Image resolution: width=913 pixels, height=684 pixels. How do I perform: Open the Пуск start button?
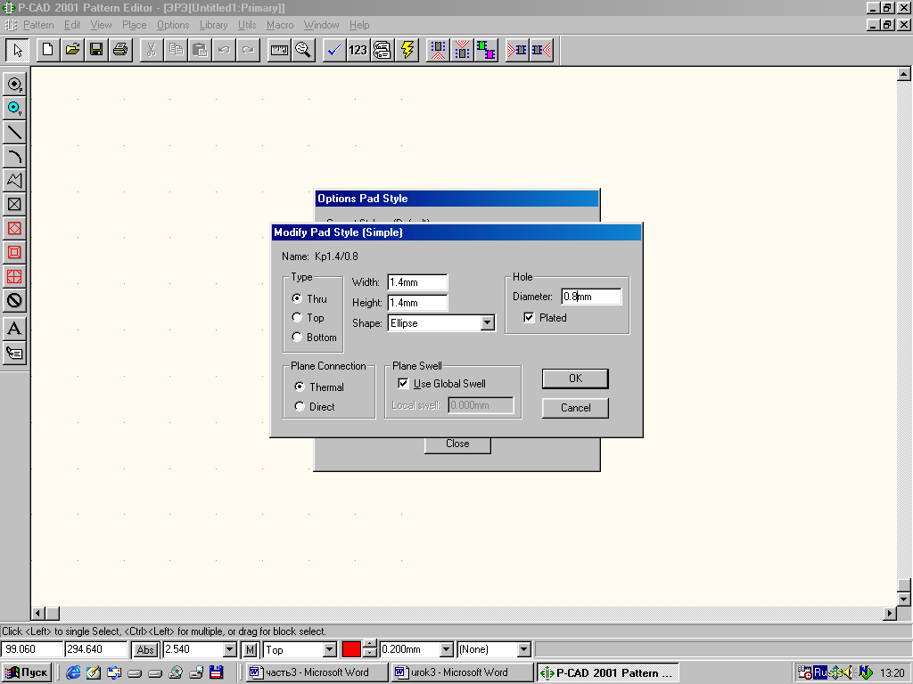coord(27,672)
